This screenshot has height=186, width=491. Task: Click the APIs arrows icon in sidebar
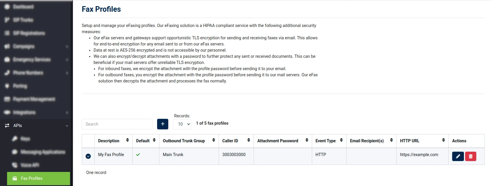[x=7, y=126]
